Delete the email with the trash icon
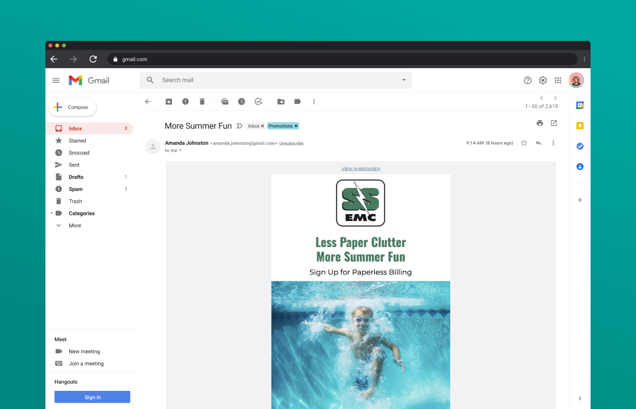 tap(202, 102)
